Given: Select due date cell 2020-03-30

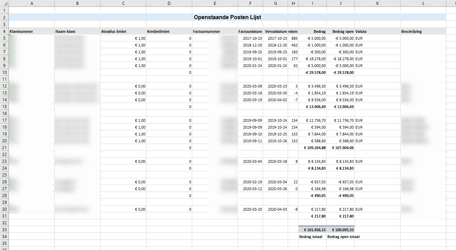Looking at the screenshot, I should [x=276, y=93].
